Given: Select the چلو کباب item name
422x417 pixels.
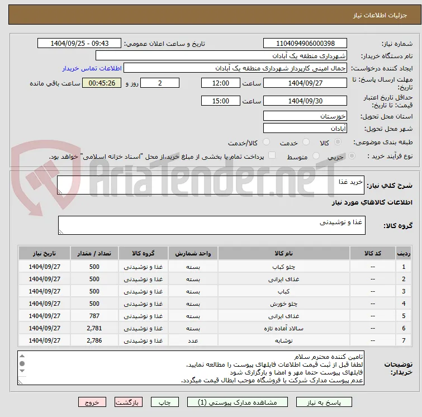Looking at the screenshot, I should click(x=284, y=267).
